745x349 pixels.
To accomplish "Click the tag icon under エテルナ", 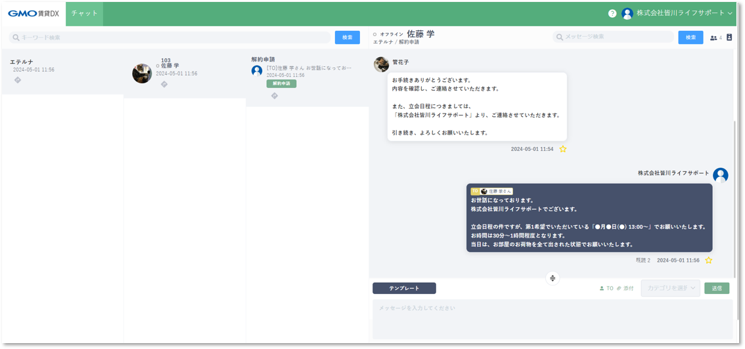I will pos(18,80).
